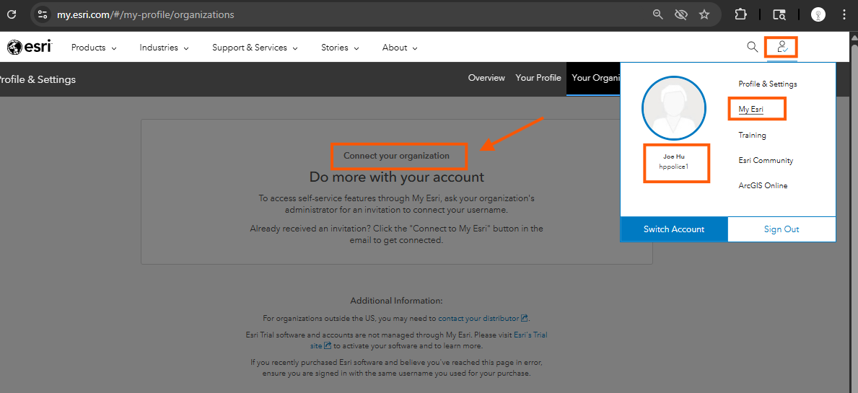
Task: Reload the page with browser refresh icon
Action: [x=12, y=14]
